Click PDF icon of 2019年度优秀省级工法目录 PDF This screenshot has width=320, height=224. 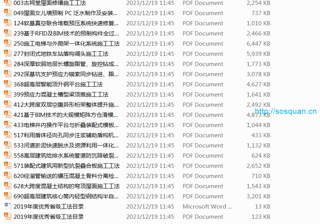click(x=8, y=216)
